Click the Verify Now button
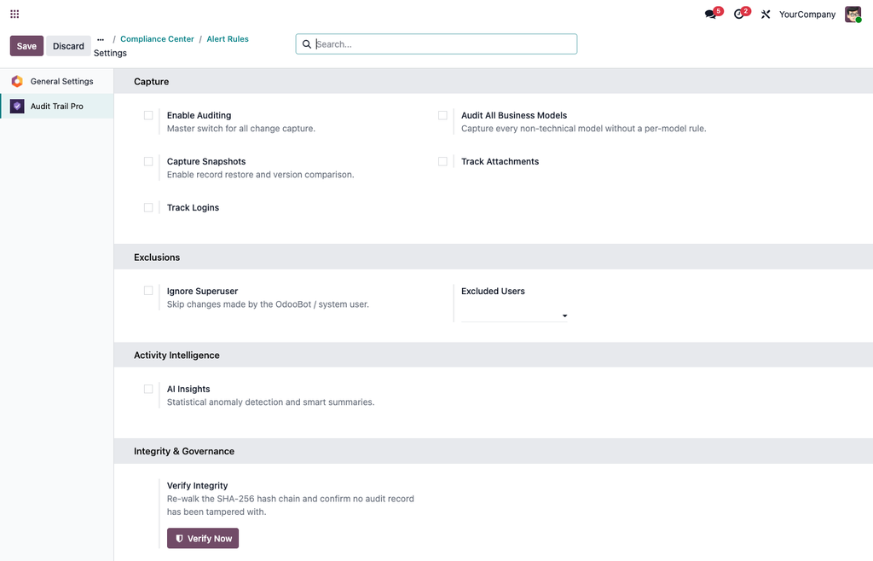The width and height of the screenshot is (873, 561). tap(203, 538)
